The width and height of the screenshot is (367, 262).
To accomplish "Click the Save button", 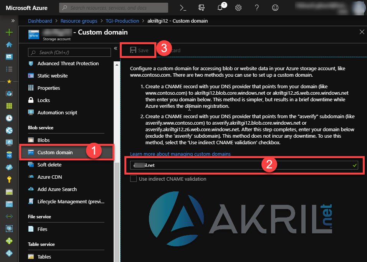I will [x=139, y=50].
